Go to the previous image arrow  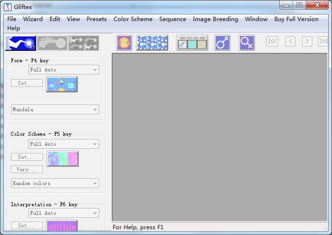click(x=290, y=41)
